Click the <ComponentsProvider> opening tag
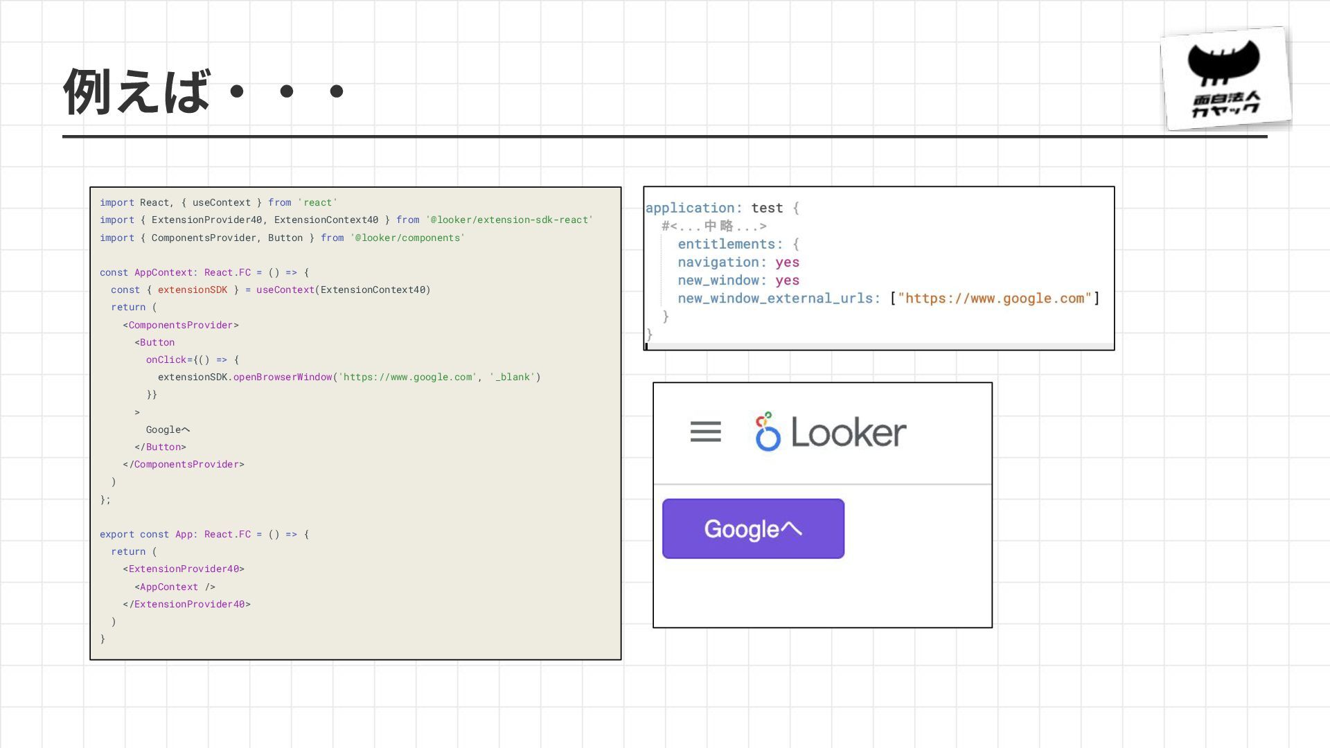This screenshot has width=1330, height=748. (181, 326)
